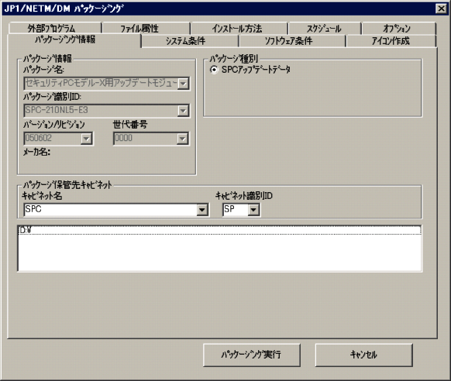Open the 外部プログラム tab

coord(55,28)
